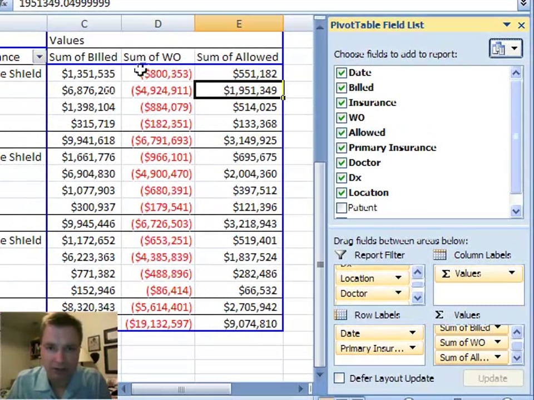Click the horizontal scrollbar right arrow
This screenshot has width=534, height=400.
[x=301, y=388]
